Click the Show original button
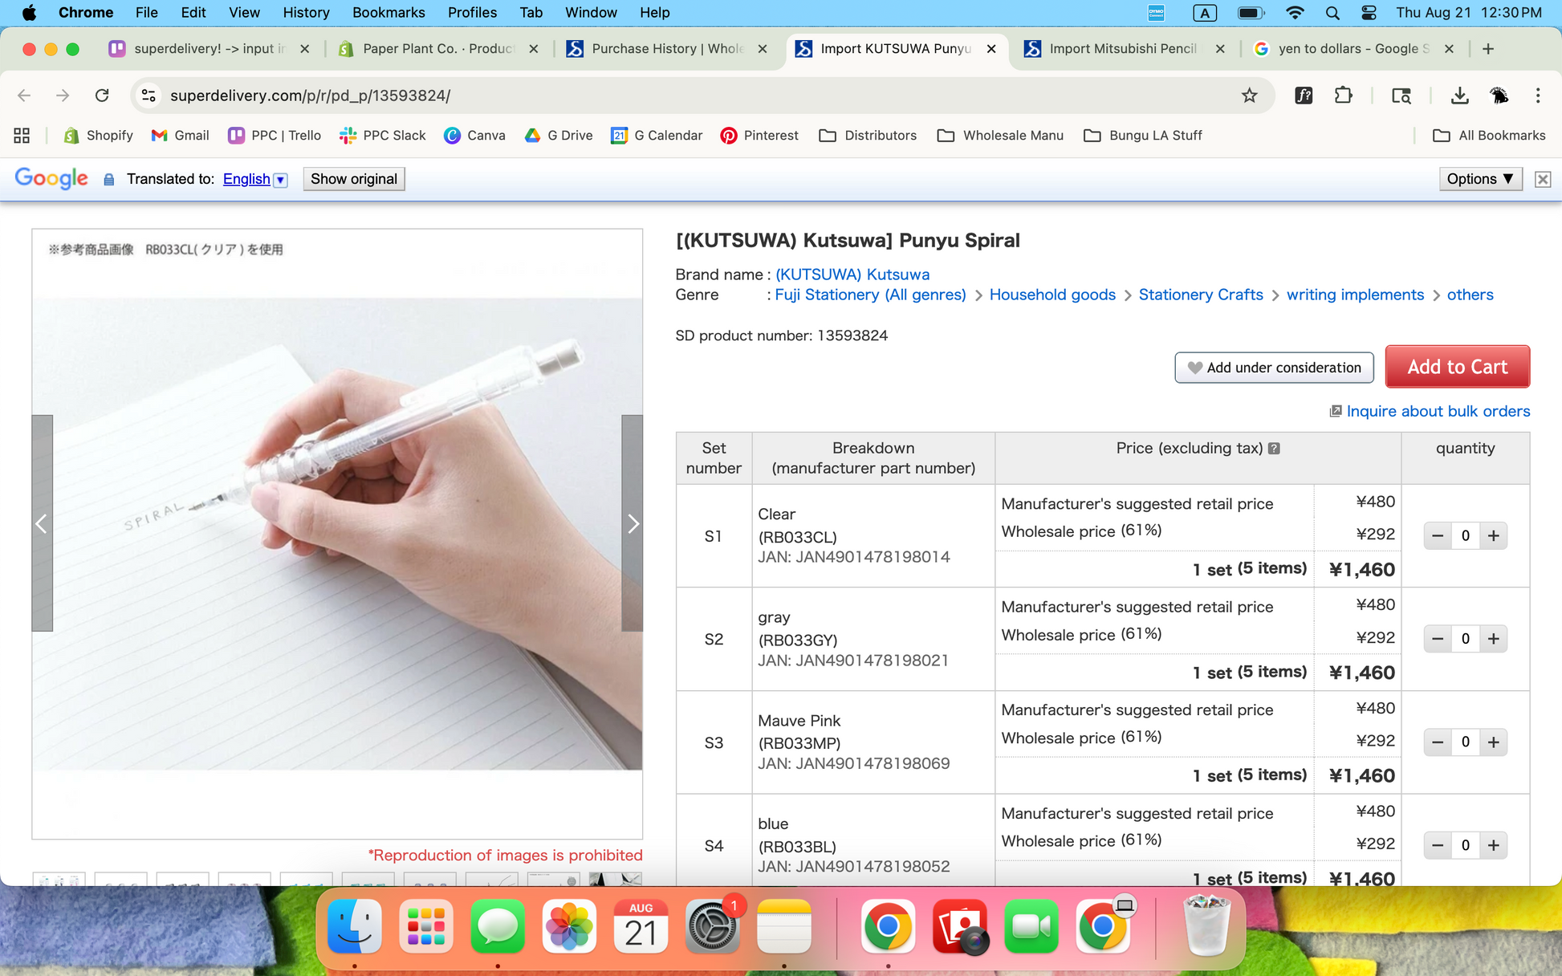 (x=354, y=179)
